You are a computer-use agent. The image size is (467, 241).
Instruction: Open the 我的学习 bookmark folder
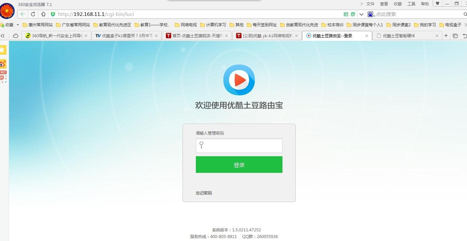[425, 25]
